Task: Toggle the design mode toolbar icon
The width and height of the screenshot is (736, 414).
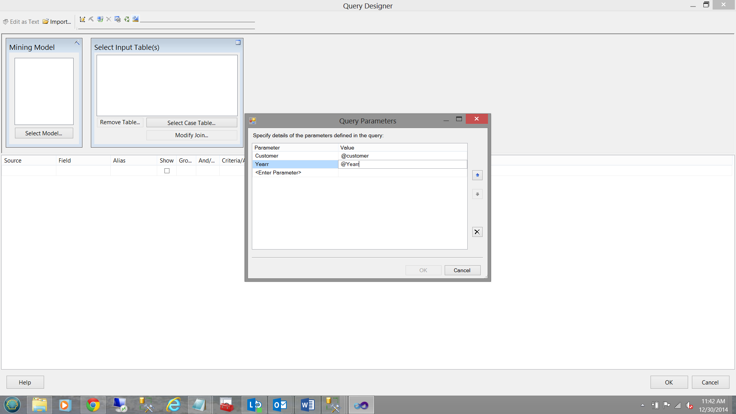Action: tap(135, 19)
